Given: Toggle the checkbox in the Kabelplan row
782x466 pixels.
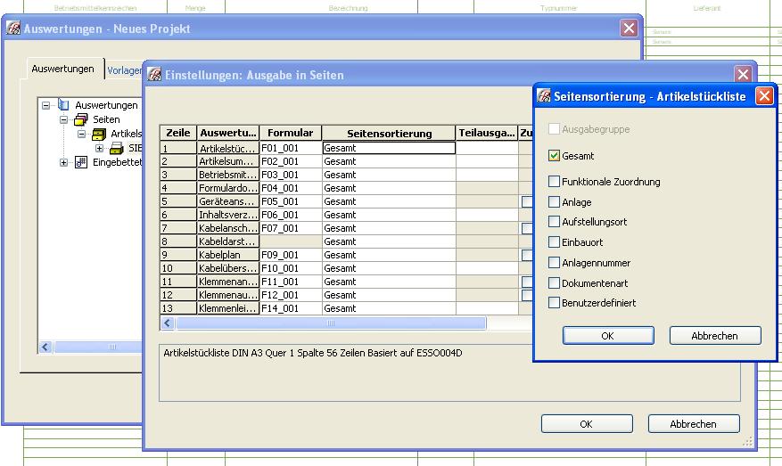Looking at the screenshot, I should [527, 255].
